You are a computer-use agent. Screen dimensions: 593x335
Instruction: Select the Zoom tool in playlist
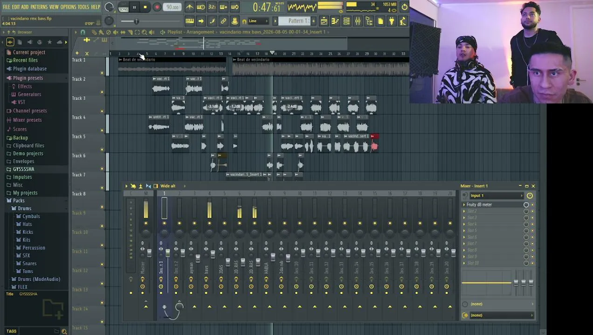coord(144,32)
